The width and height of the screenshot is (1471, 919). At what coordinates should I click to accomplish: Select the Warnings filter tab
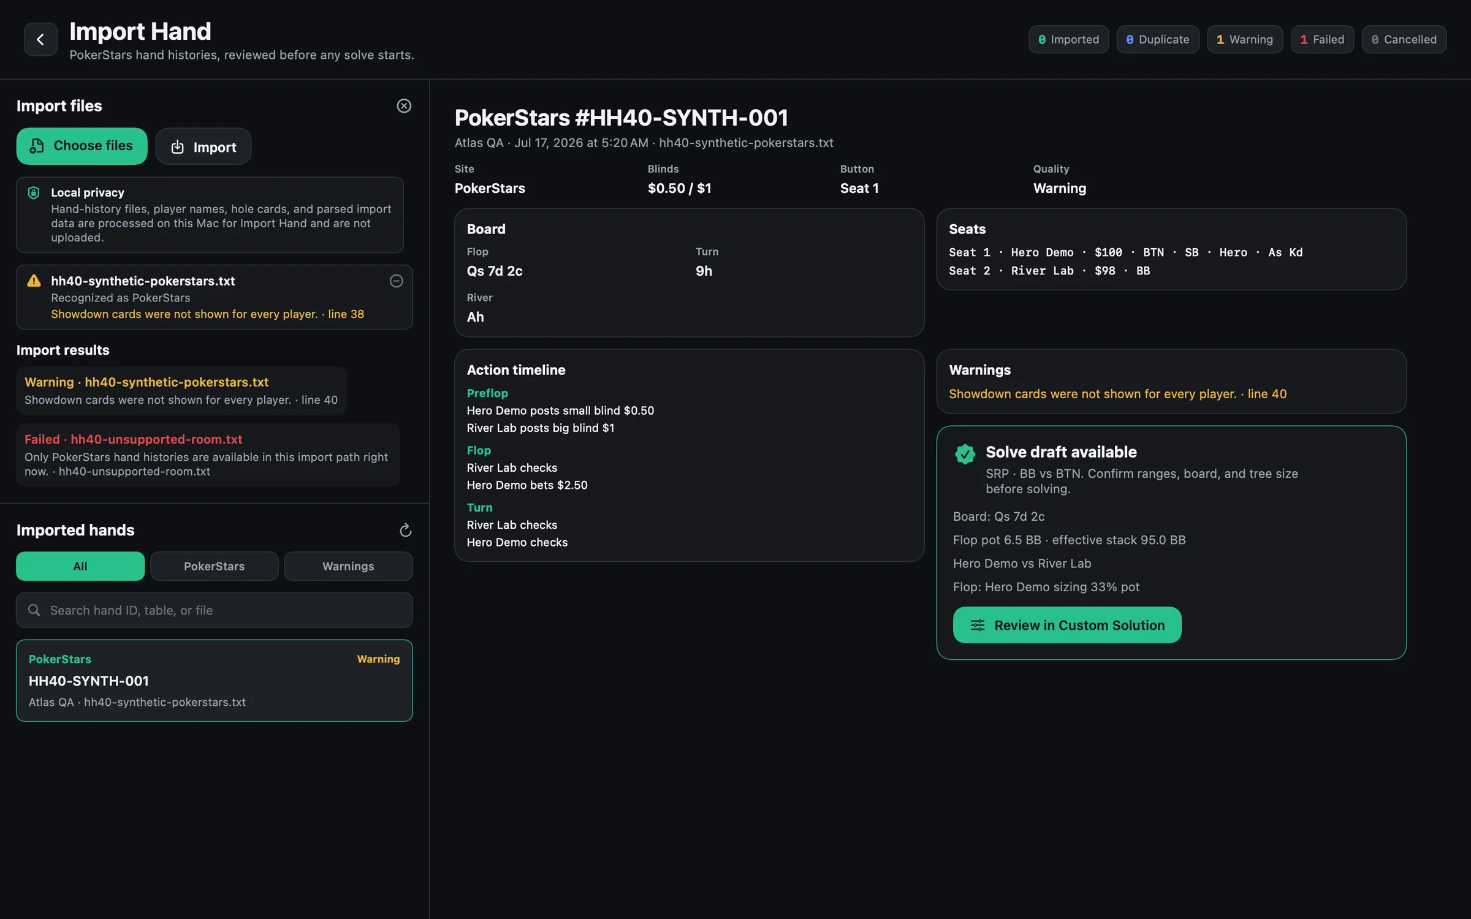(348, 566)
